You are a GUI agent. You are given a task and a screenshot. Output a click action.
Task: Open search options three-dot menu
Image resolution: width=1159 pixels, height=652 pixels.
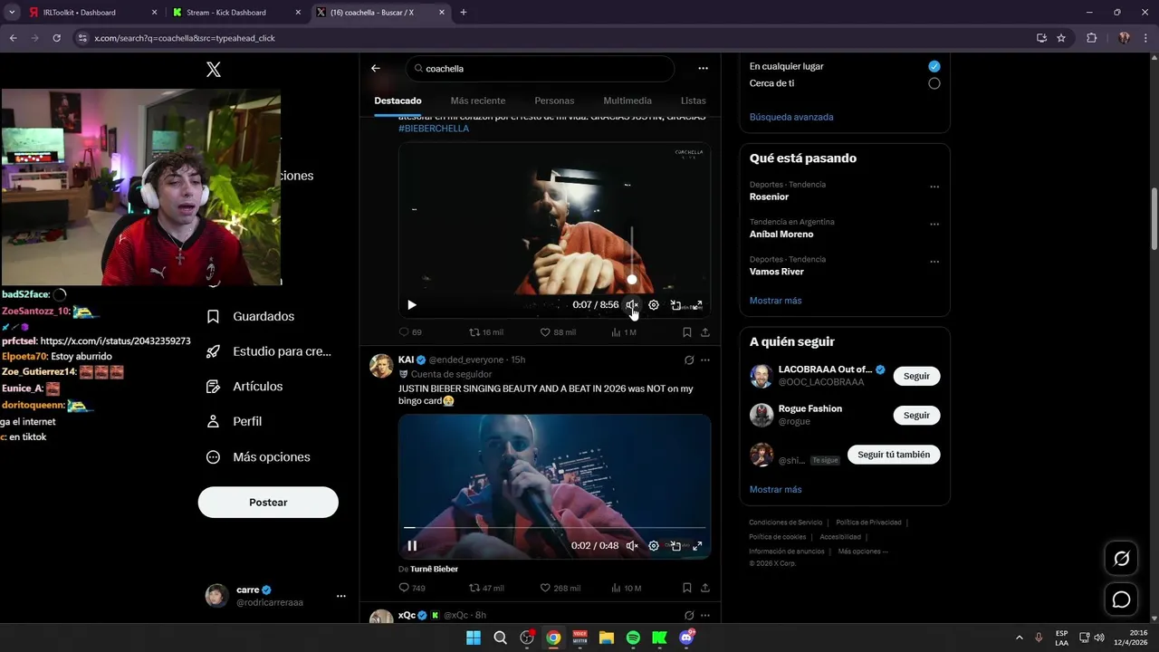703,68
